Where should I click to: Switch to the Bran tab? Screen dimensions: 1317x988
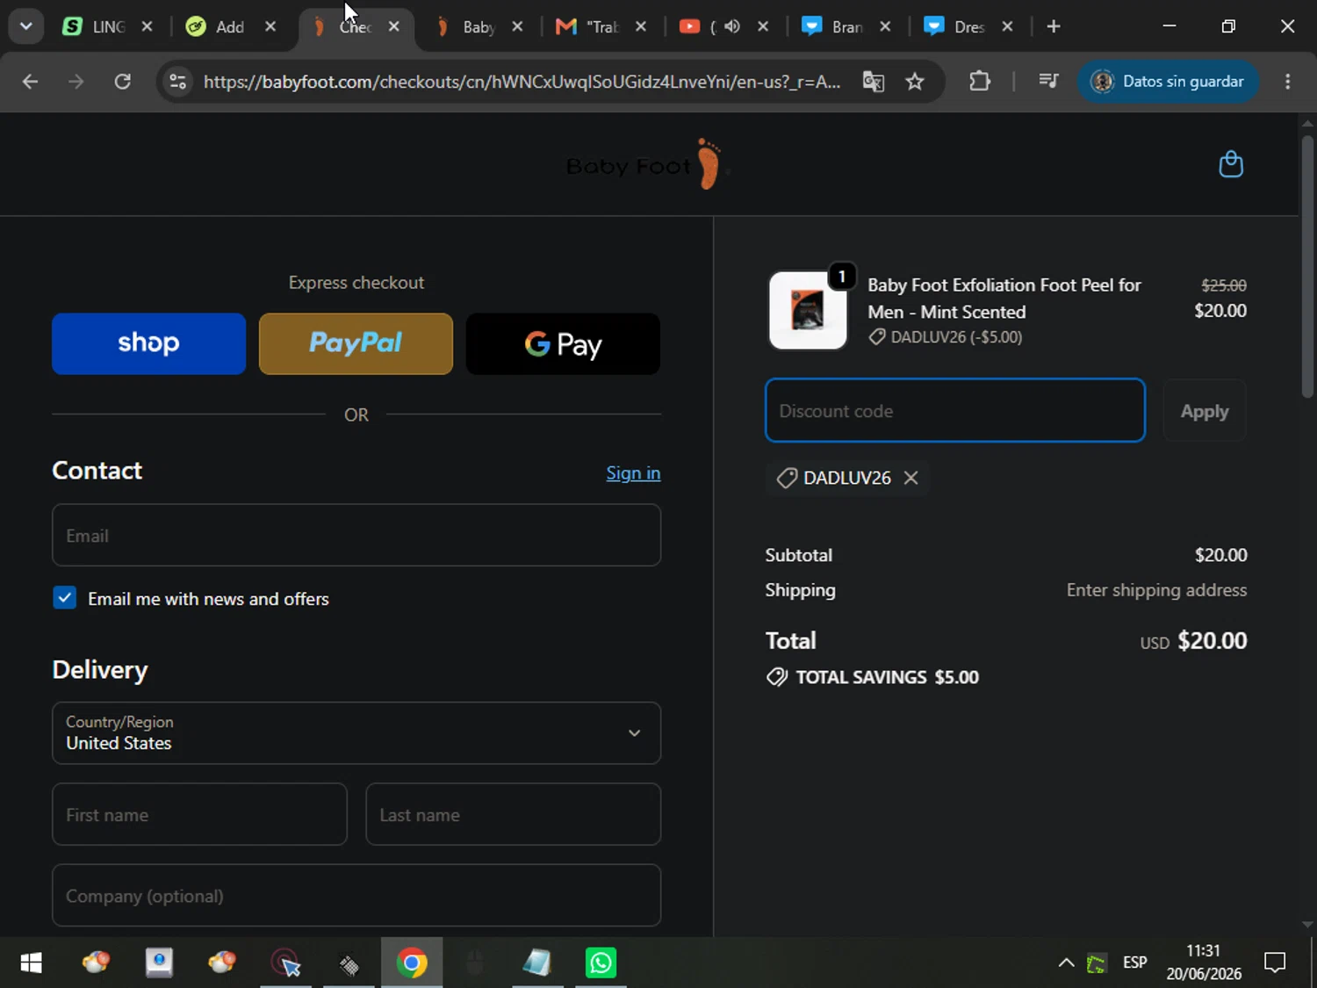(x=836, y=26)
